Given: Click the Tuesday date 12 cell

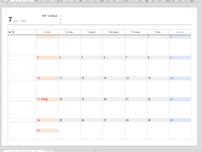Looking at the screenshot, I should 91,78.
